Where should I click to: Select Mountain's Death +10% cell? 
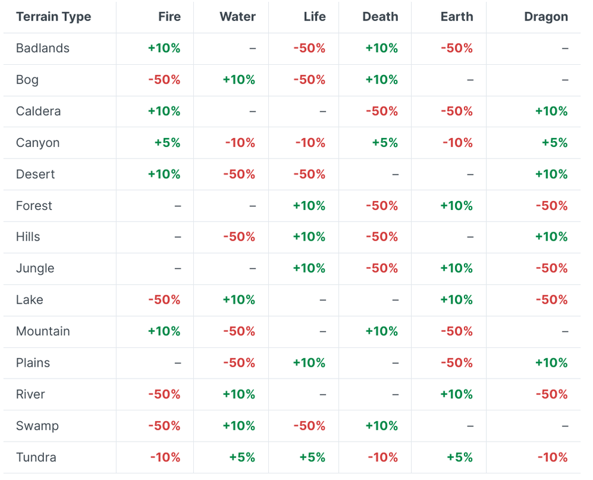pos(382,331)
